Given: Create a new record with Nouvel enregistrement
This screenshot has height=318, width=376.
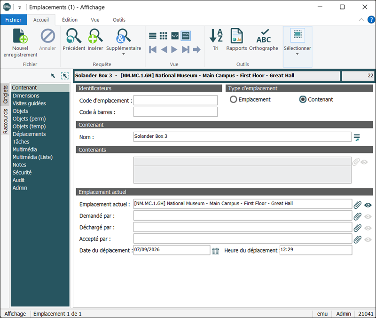Looking at the screenshot, I should pyautogui.click(x=20, y=43).
